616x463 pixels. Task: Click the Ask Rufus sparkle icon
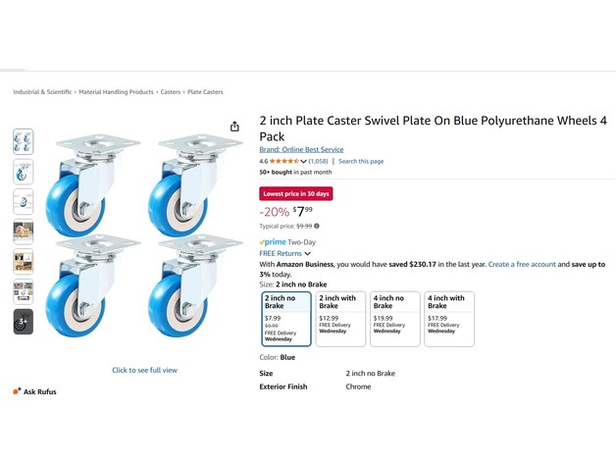tap(17, 391)
